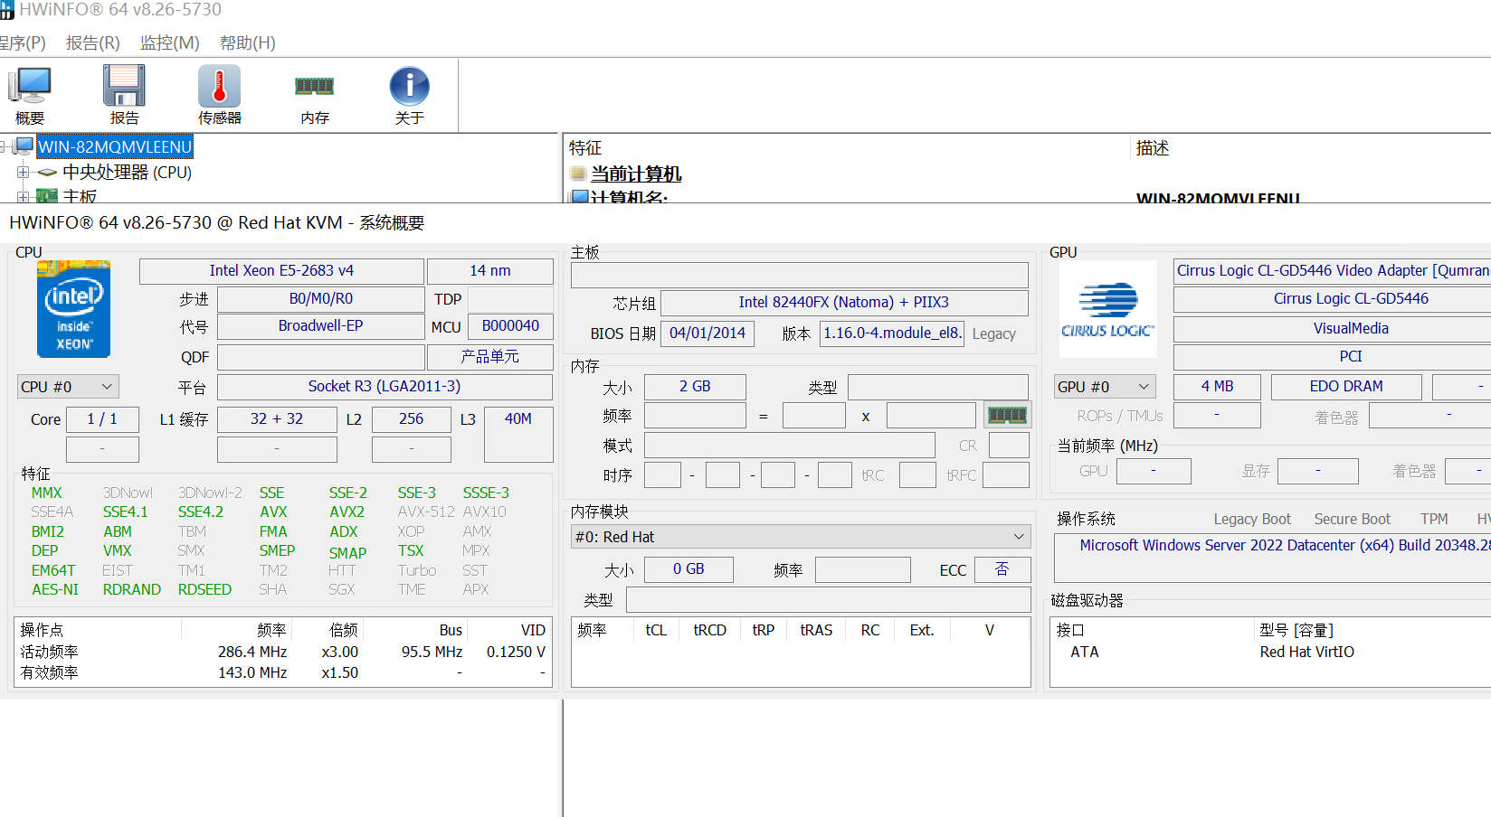Click the Intel Inside Xeon logo
This screenshot has width=1491, height=817.
point(73,309)
